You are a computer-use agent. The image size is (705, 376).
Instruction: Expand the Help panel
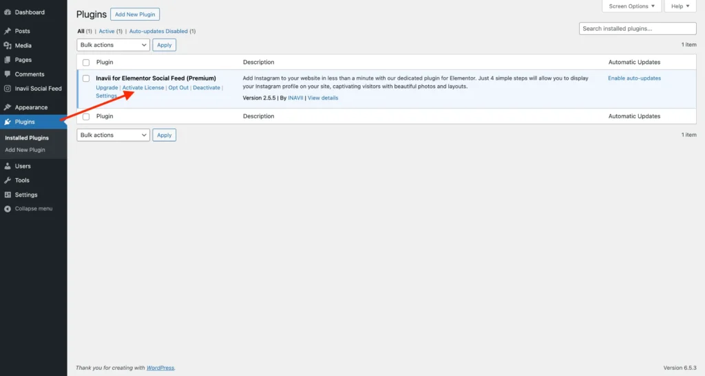click(x=680, y=5)
